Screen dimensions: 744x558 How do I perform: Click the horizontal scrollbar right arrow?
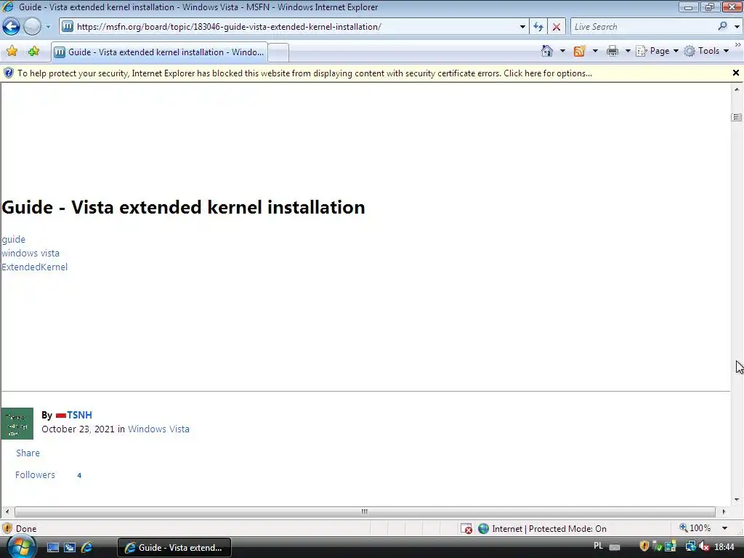tap(723, 511)
